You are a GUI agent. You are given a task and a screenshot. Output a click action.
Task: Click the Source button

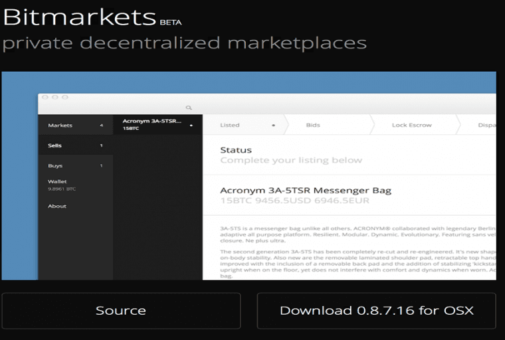click(121, 311)
